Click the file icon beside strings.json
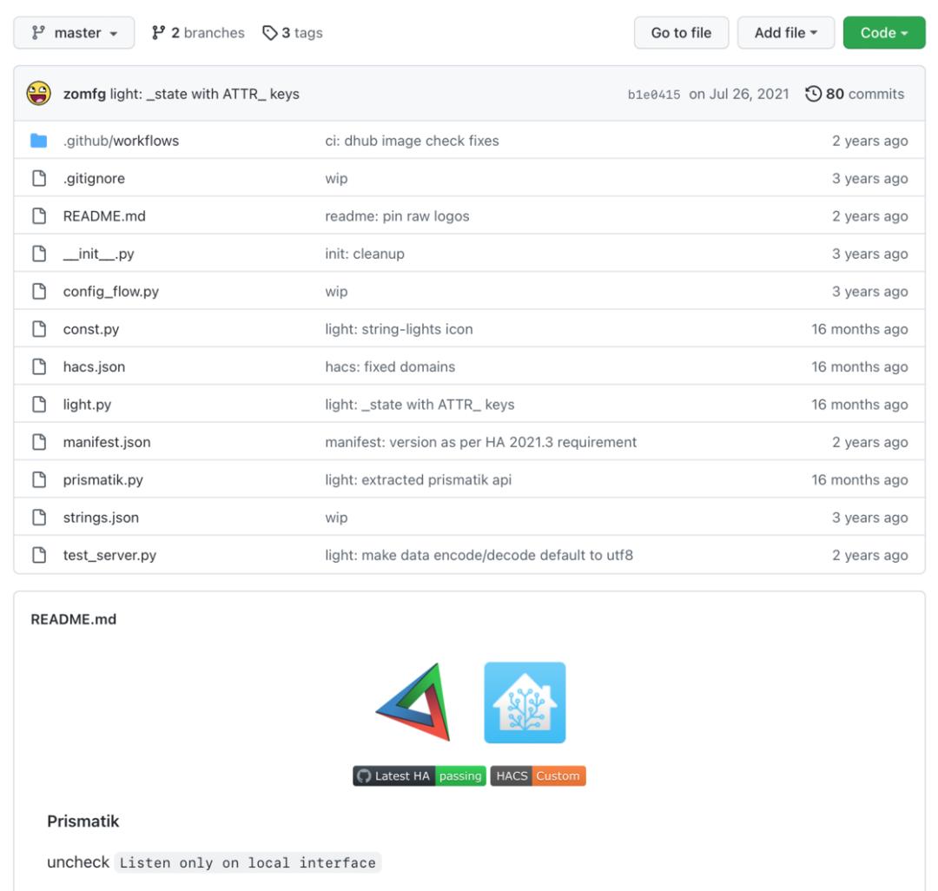Viewport: 938px width, 891px height. click(39, 518)
